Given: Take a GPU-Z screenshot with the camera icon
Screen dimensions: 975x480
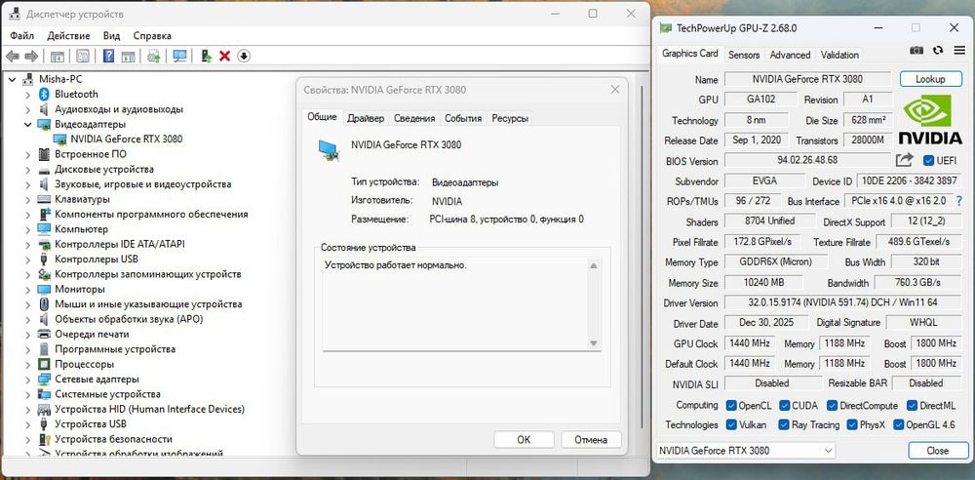Looking at the screenshot, I should click(916, 51).
